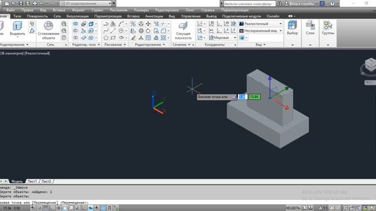The width and height of the screenshot is (376, 211).
Task: Click the Print icon in the quick access toolbar
Action: [x=35, y=4]
